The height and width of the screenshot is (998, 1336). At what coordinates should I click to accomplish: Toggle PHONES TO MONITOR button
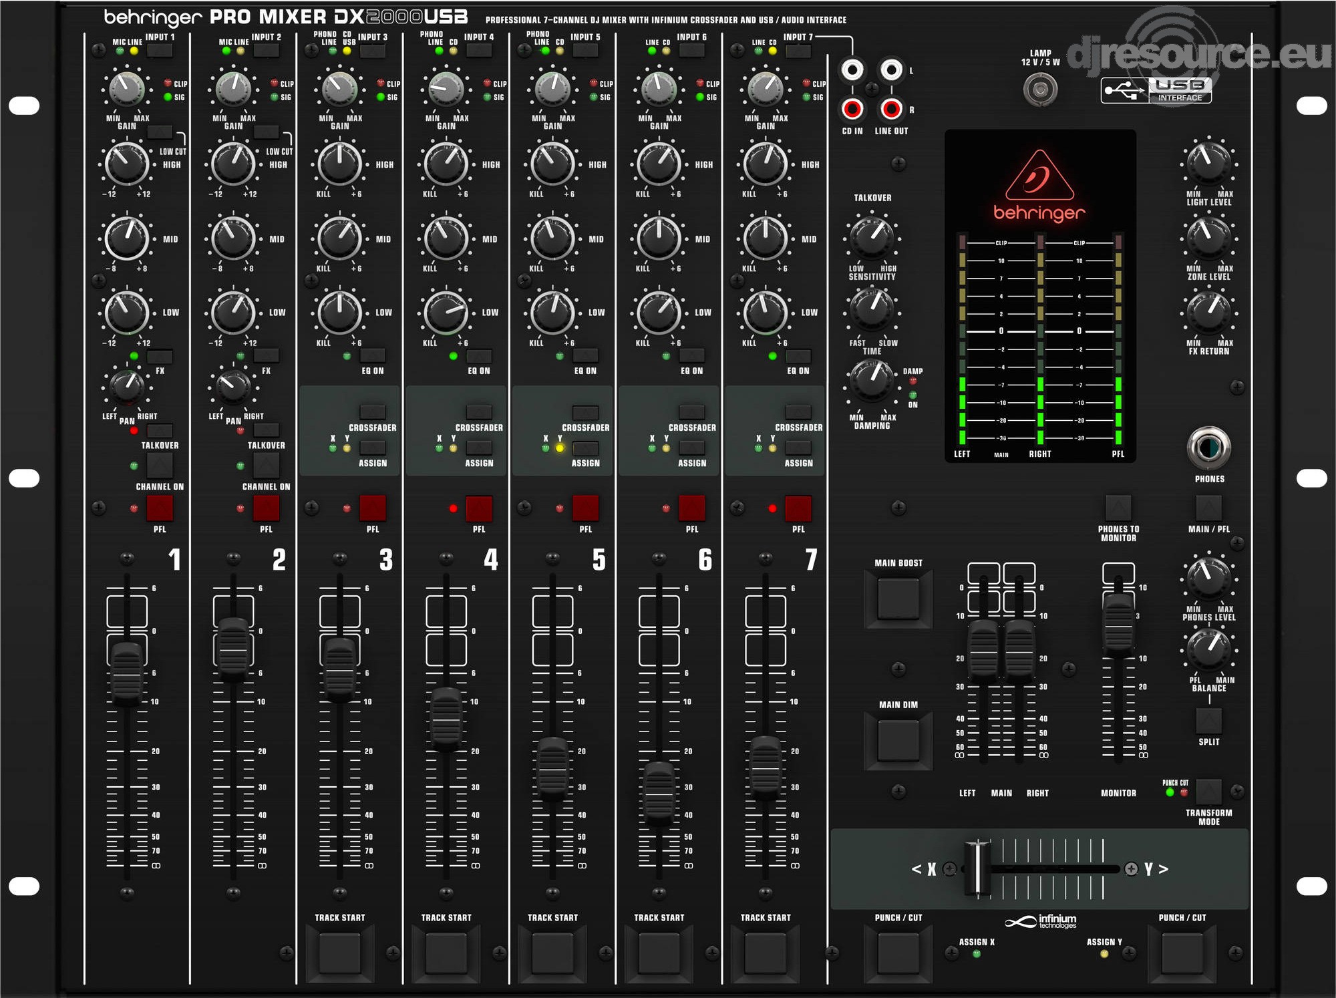tap(1118, 508)
